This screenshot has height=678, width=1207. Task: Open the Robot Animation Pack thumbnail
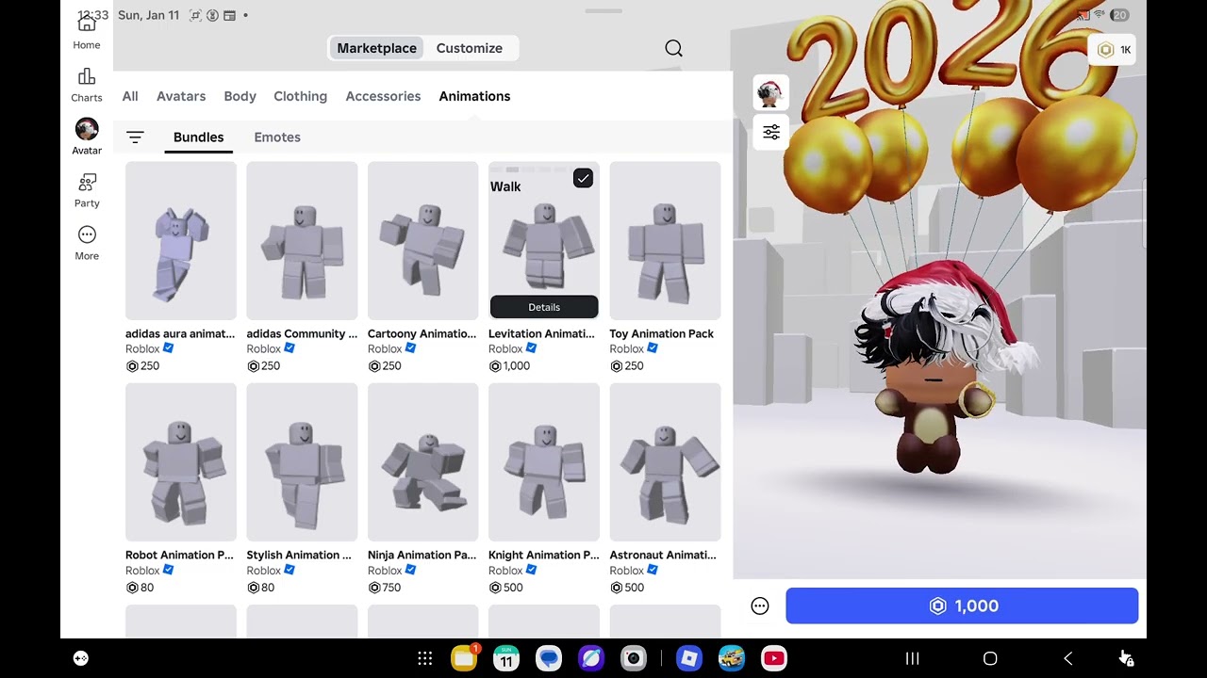pos(181,462)
